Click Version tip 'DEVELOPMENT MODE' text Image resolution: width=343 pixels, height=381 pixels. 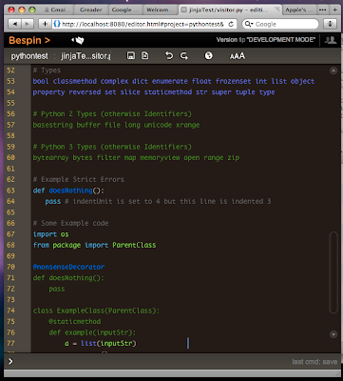point(266,40)
